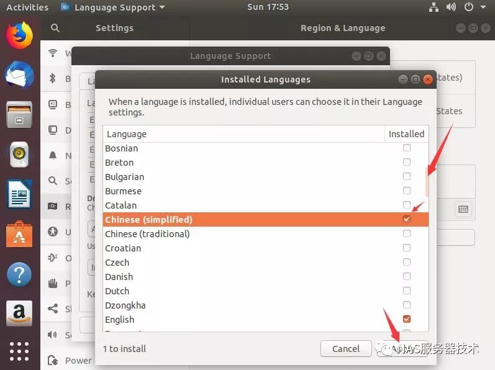The height and width of the screenshot is (370, 495).
Task: Select Notifications bell icon in Settings sidebar
Action: (x=53, y=155)
